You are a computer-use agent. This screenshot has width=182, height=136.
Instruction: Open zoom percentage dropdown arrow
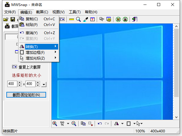68,124
